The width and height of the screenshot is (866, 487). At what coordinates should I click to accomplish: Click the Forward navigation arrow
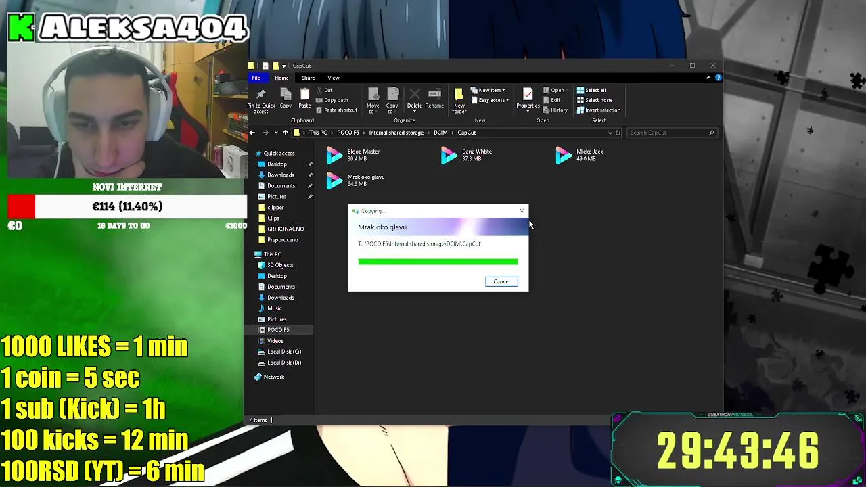[265, 133]
